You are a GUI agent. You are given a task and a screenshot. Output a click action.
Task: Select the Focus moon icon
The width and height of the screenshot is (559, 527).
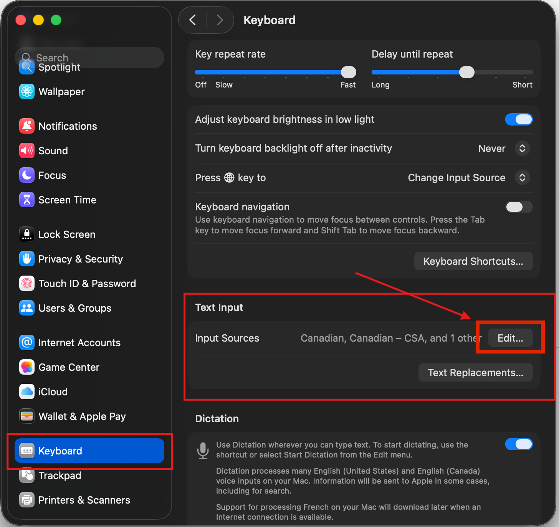tap(27, 175)
